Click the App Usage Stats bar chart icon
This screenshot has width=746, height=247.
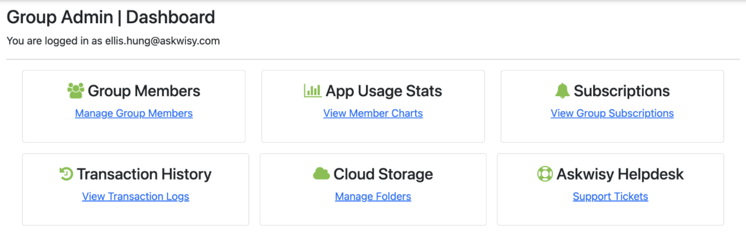pos(313,91)
